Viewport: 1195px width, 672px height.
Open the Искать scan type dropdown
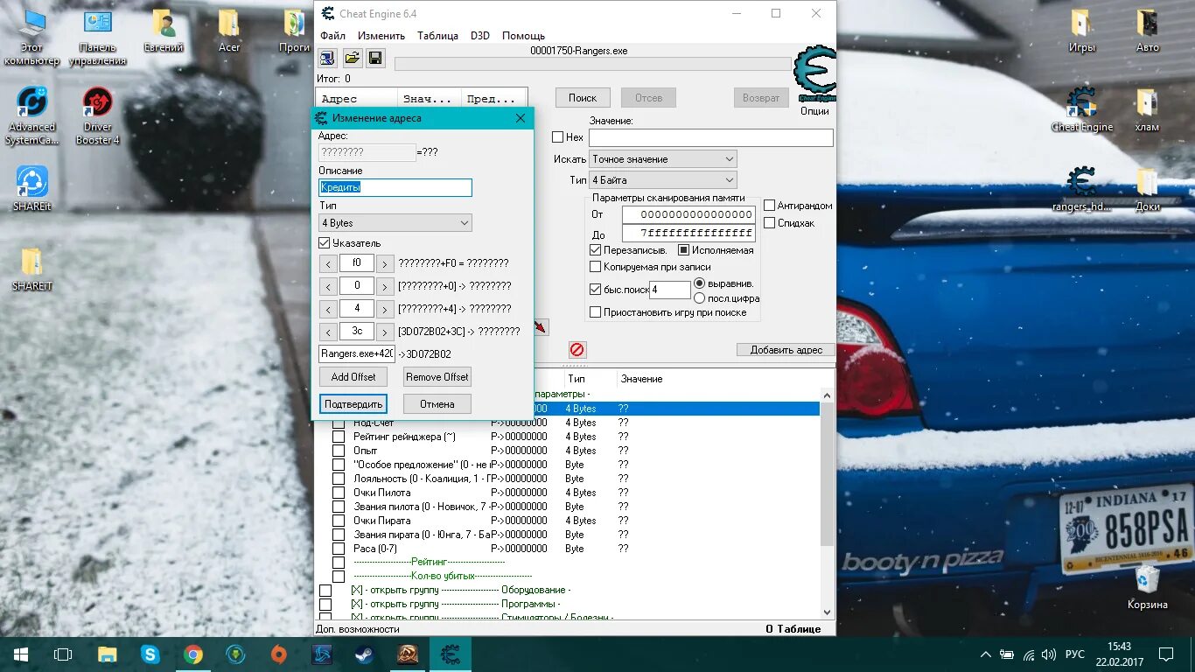662,159
